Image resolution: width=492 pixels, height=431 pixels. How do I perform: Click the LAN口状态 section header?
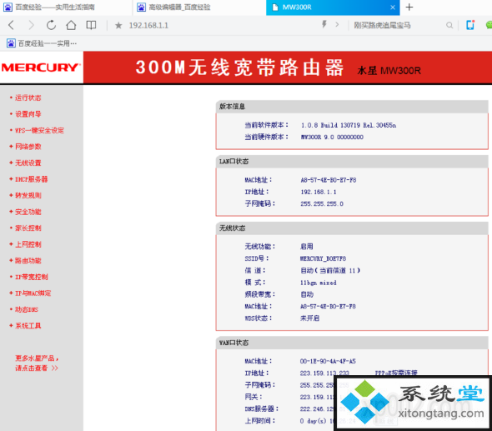352,161
